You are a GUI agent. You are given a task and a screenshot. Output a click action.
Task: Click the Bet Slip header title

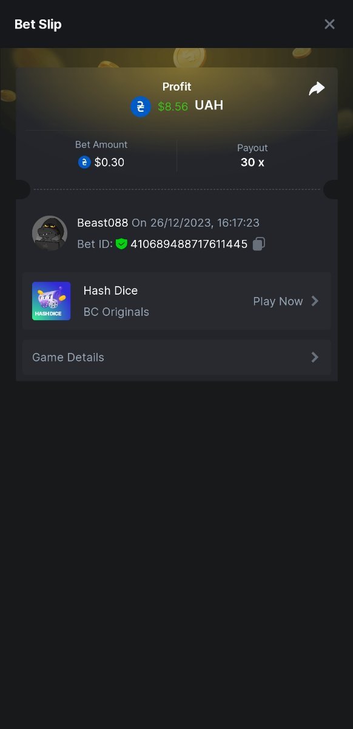[38, 24]
